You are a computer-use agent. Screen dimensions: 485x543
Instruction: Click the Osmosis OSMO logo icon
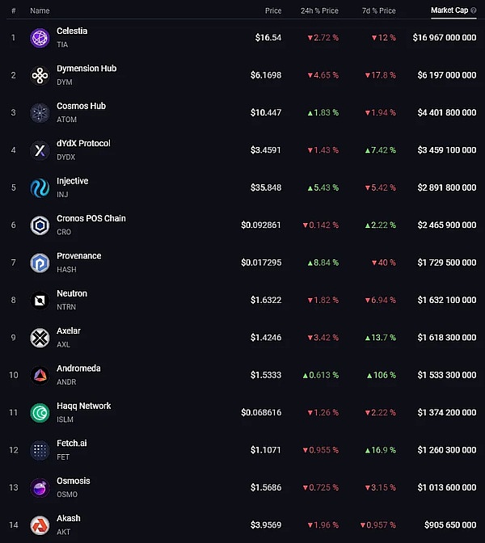(x=40, y=487)
